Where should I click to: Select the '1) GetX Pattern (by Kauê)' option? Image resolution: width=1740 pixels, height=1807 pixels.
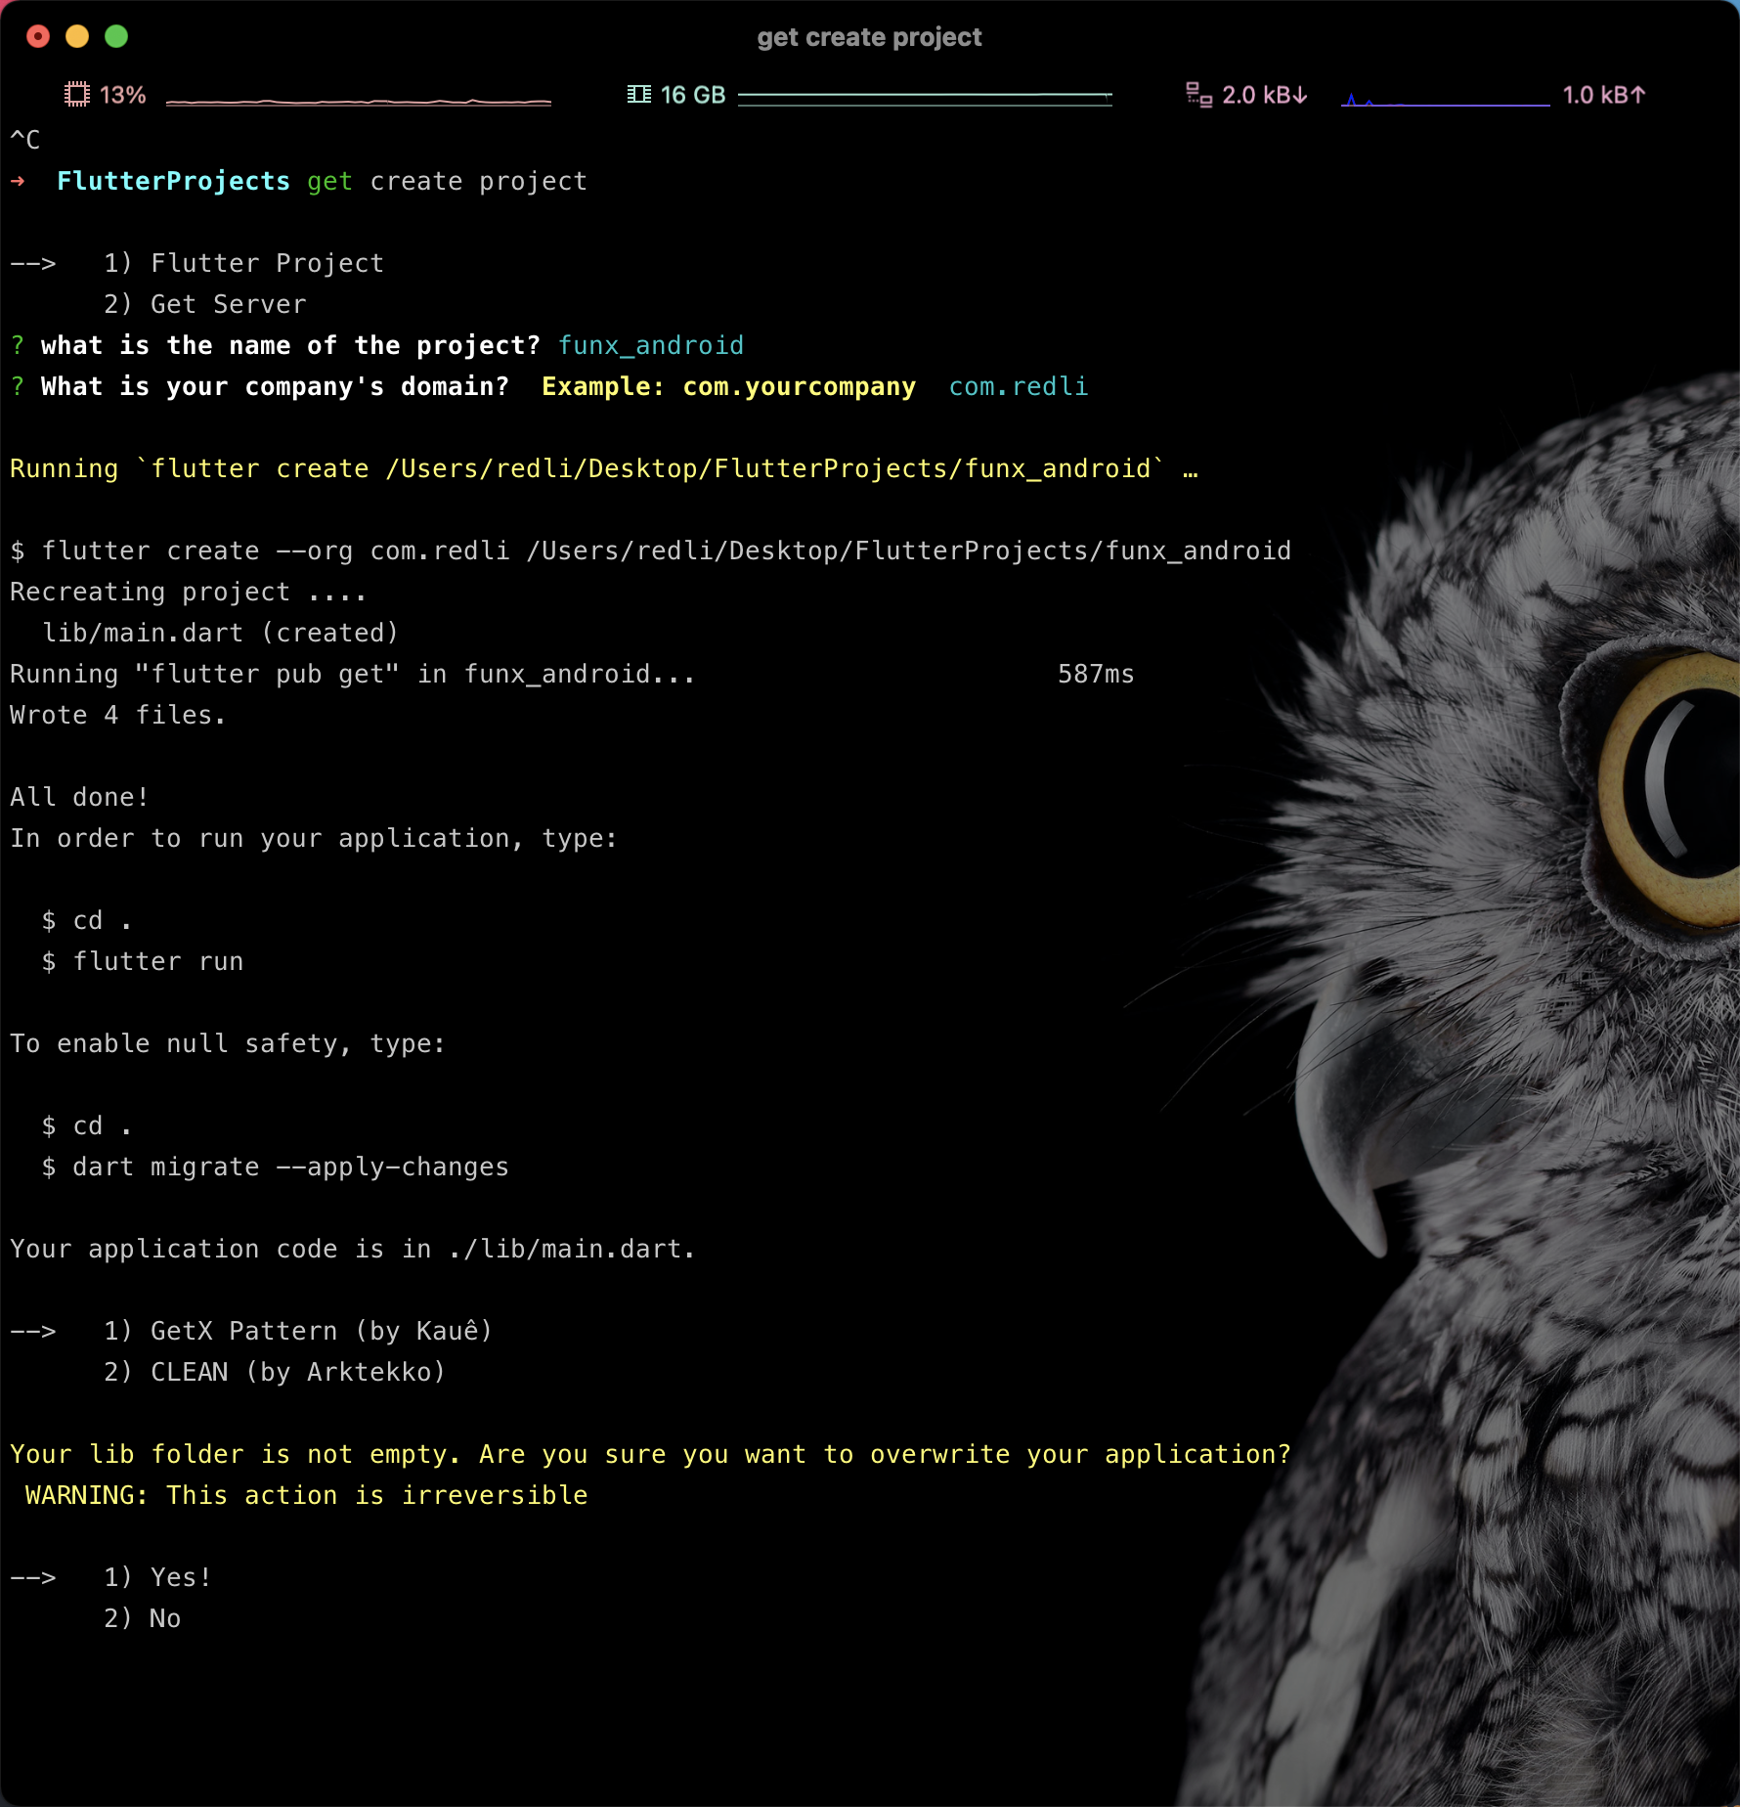(x=298, y=1332)
